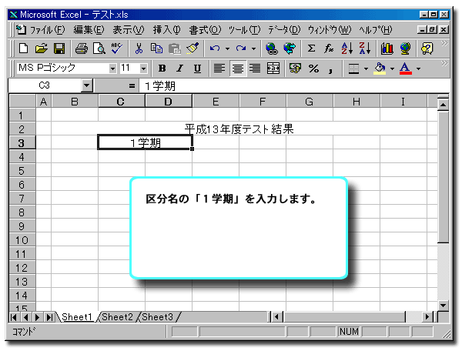Launch the Chart Wizard

pyautogui.click(x=387, y=48)
